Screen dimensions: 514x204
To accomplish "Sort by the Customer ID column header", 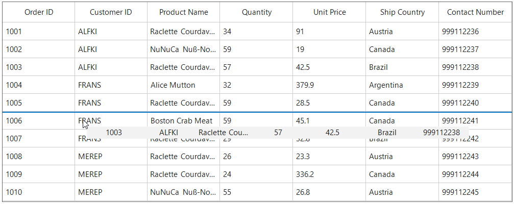I will click(111, 12).
